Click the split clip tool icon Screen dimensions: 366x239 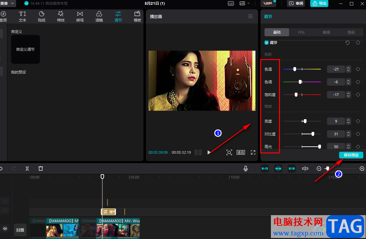[x=27, y=169]
